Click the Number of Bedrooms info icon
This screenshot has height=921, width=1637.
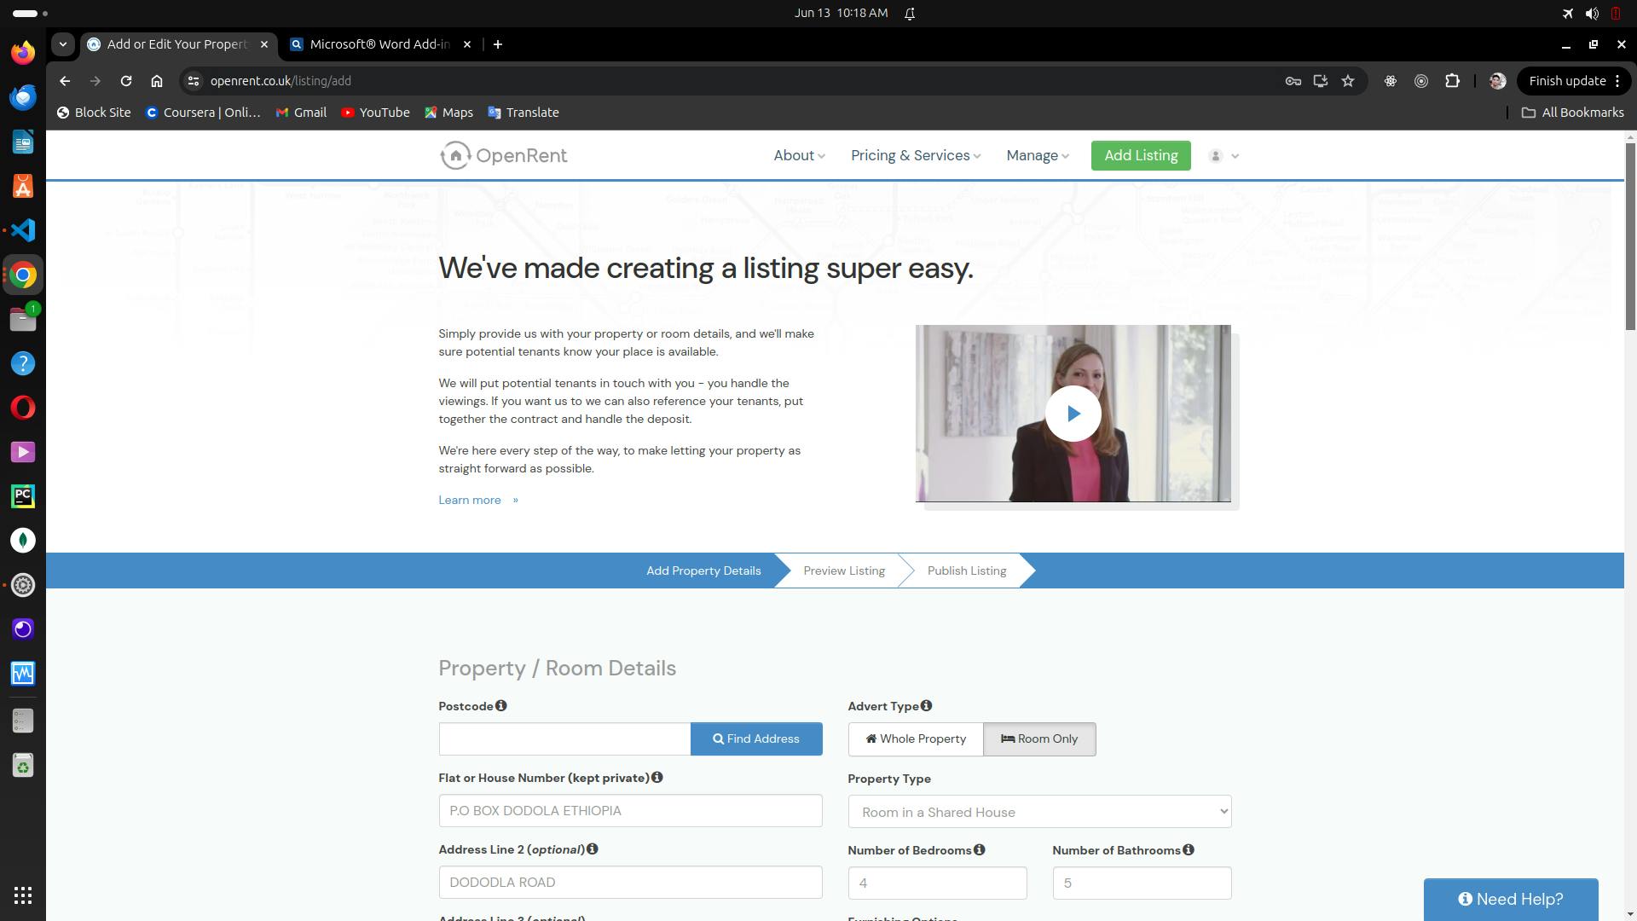click(979, 850)
